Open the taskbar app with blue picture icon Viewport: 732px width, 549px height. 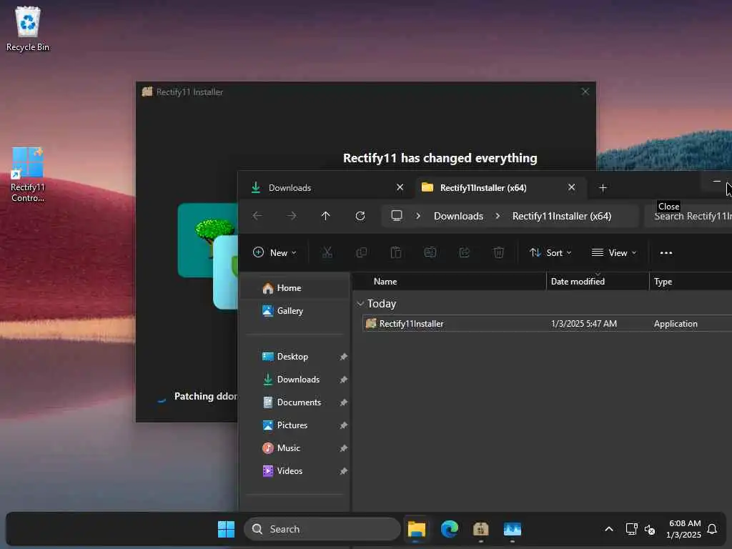512,529
